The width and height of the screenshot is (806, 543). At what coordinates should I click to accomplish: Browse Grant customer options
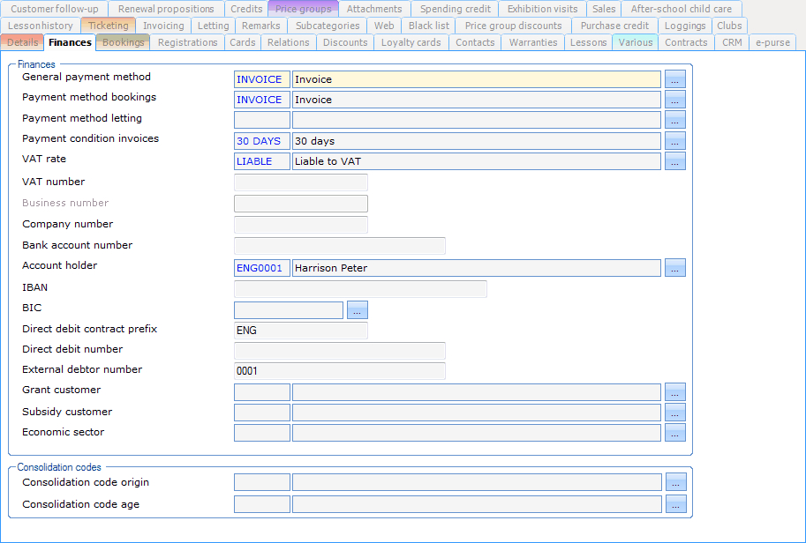coord(674,392)
